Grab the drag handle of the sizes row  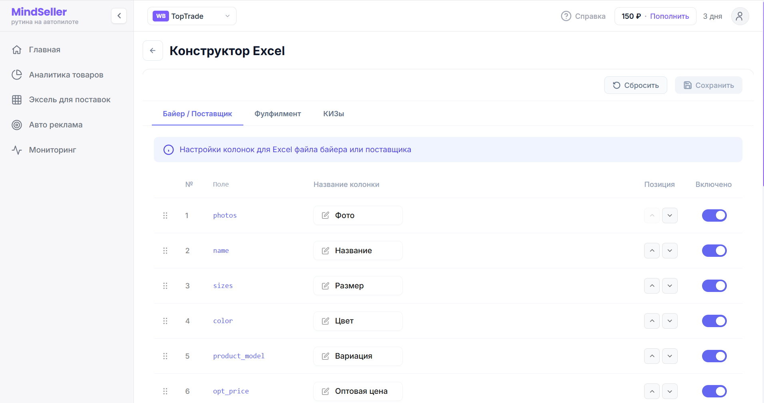click(165, 286)
